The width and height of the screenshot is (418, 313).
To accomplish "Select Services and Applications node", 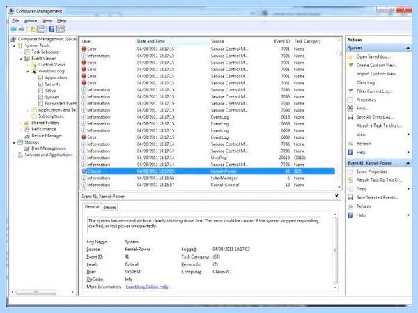I will coord(49,155).
